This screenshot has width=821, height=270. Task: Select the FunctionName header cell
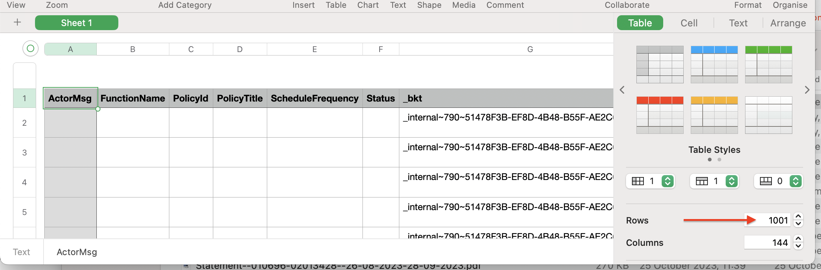[x=132, y=98]
